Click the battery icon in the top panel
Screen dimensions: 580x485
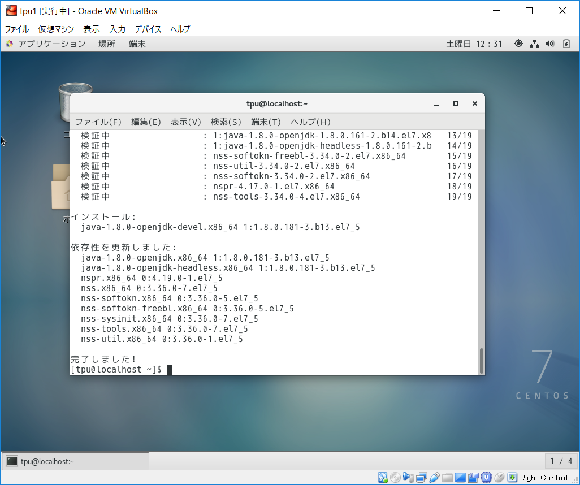coord(566,44)
